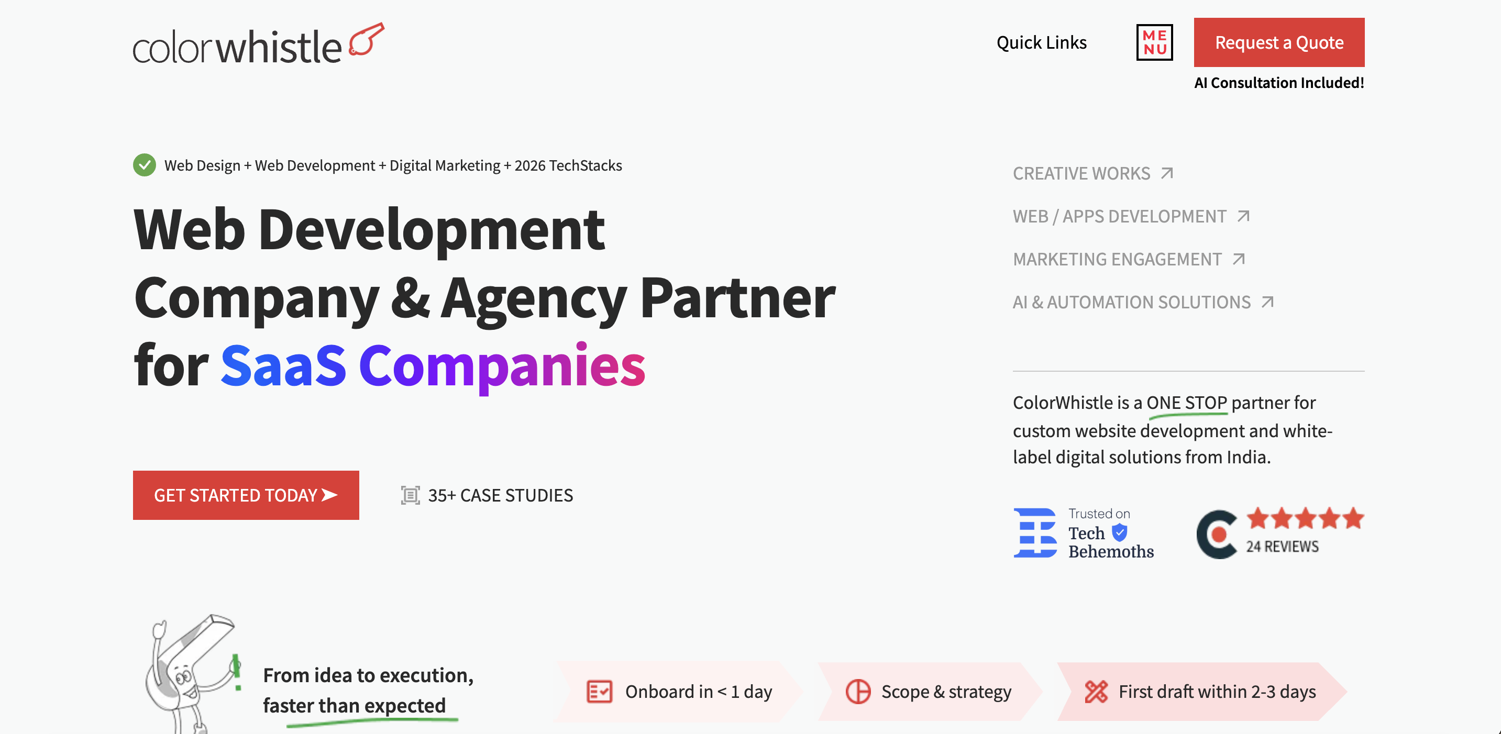
Task: Click the arrow icon beside AI & AUTOMATION SOLUTIONS
Action: coord(1267,302)
